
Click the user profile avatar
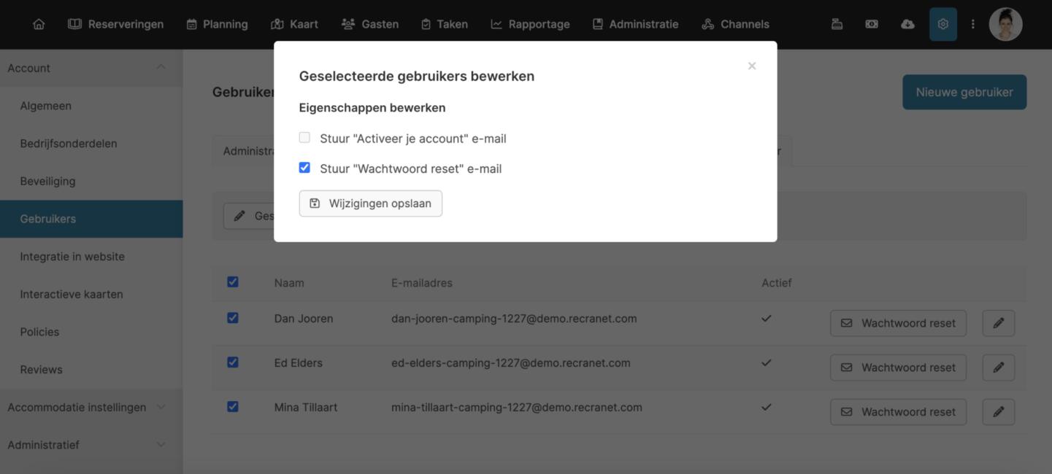[1005, 24]
